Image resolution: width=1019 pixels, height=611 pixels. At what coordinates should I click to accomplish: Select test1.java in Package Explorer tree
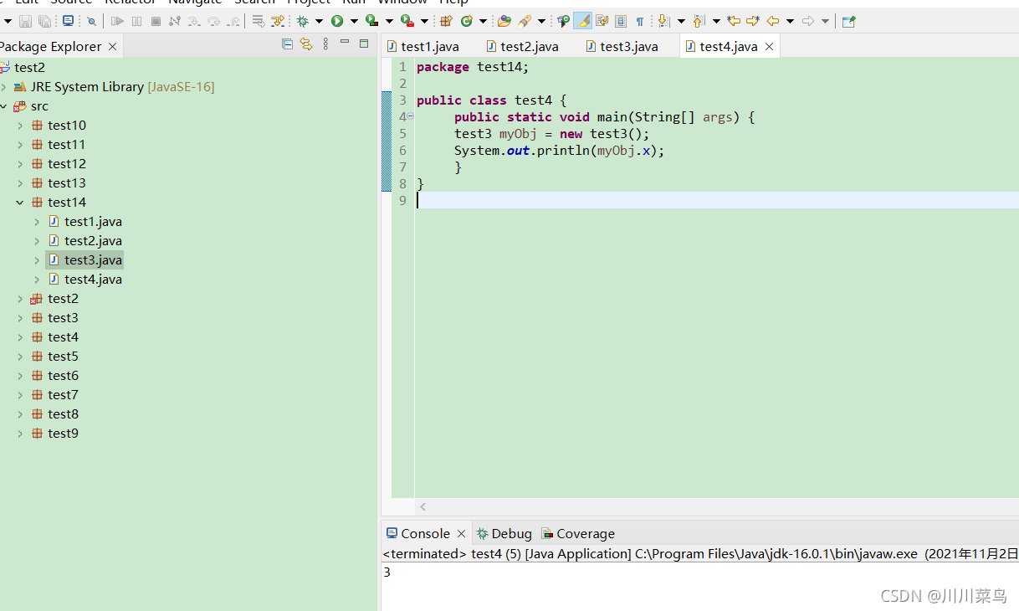pyautogui.click(x=85, y=222)
